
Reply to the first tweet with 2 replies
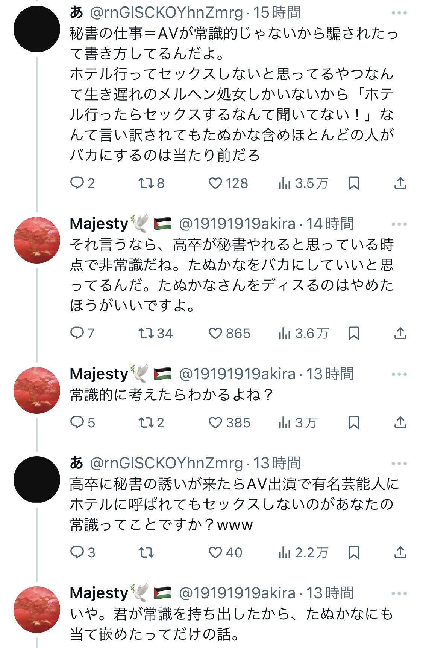pos(77,183)
